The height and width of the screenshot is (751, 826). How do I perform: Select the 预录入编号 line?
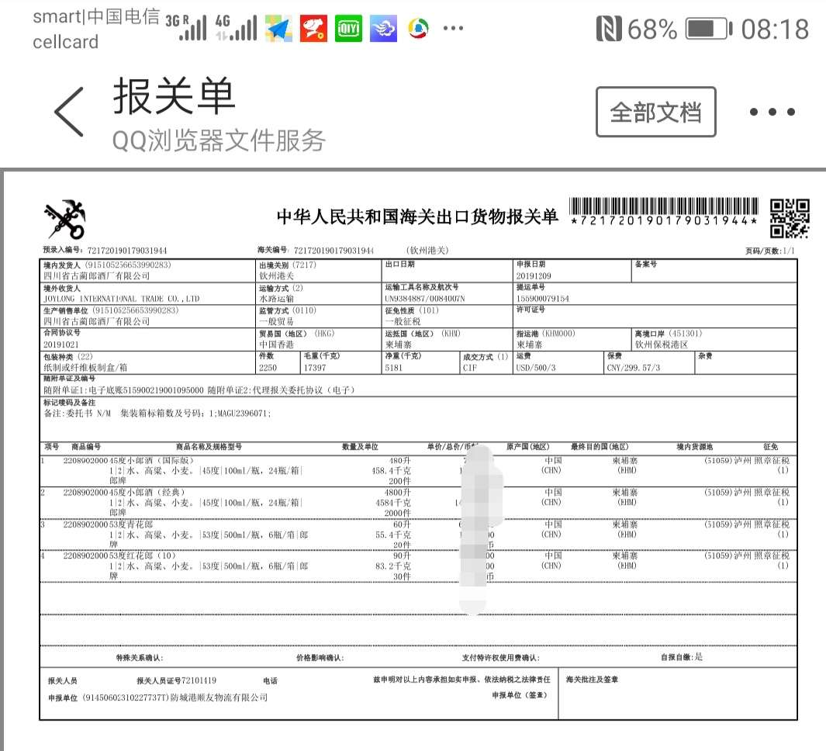(105, 251)
